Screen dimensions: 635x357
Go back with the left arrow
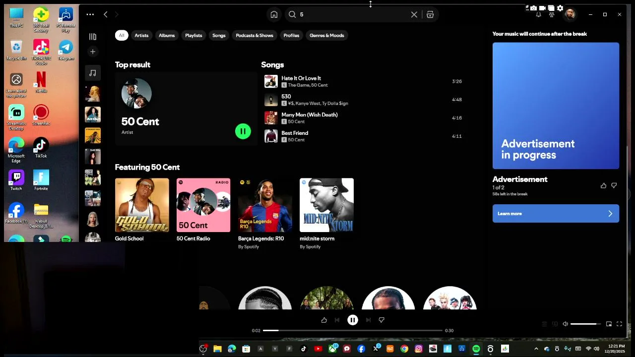coord(106,14)
